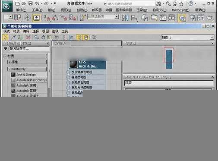Toggle the 3D Snaps button
This screenshot has height=161, width=218.
click(x=47, y=18)
